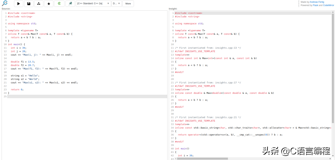Click Insight line 'insights.cpp:17' comment

(208, 83)
